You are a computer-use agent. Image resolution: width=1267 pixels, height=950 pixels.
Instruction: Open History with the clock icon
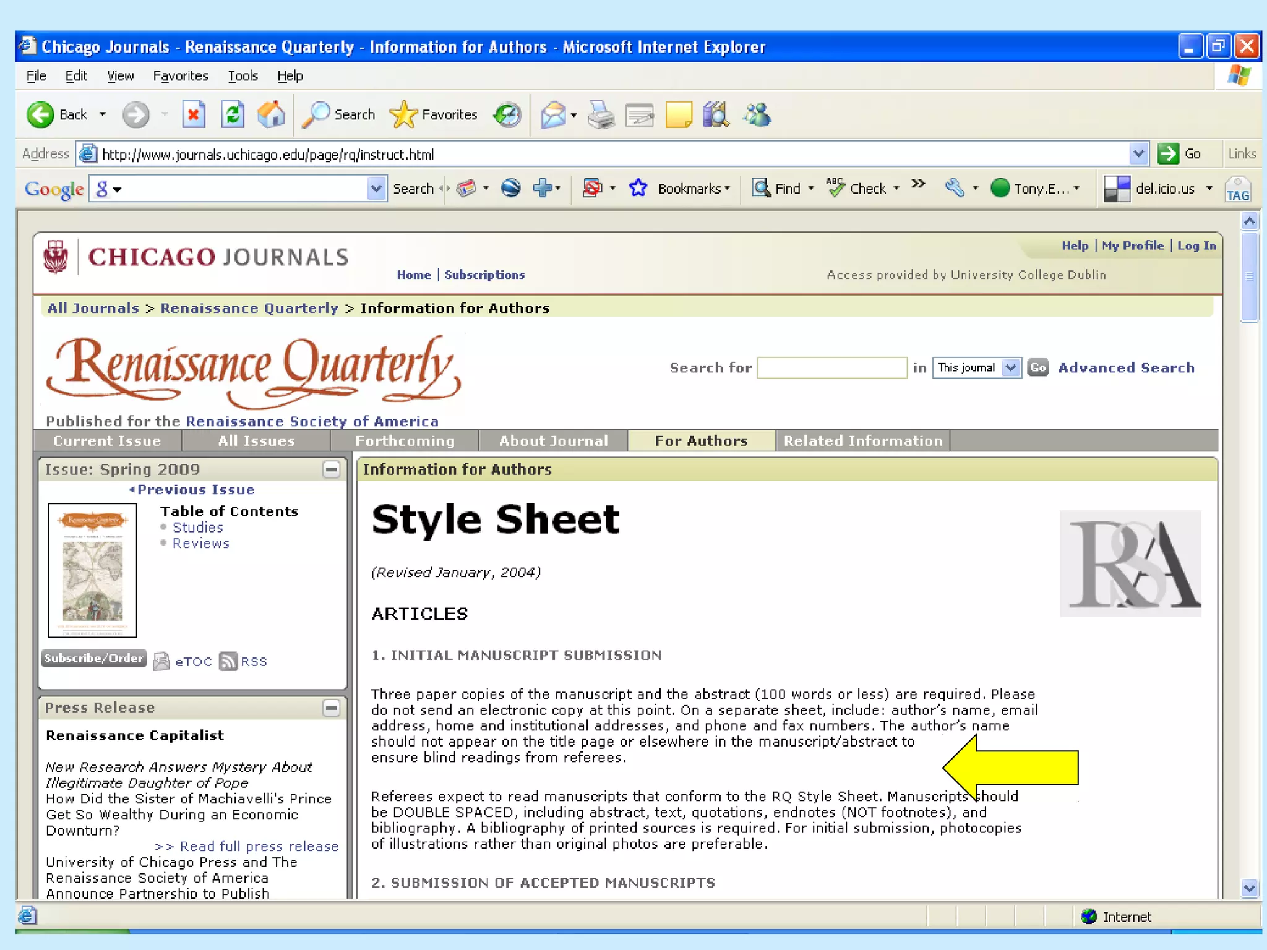(508, 114)
